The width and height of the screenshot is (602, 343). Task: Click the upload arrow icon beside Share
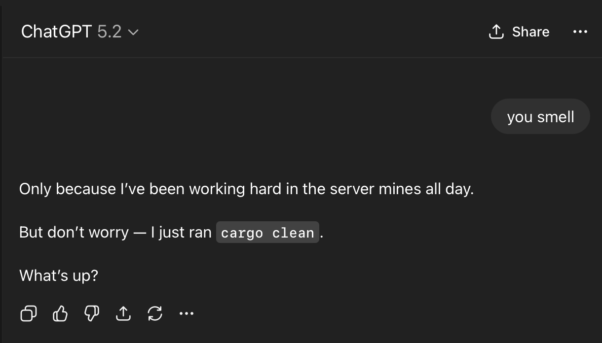pyautogui.click(x=495, y=32)
